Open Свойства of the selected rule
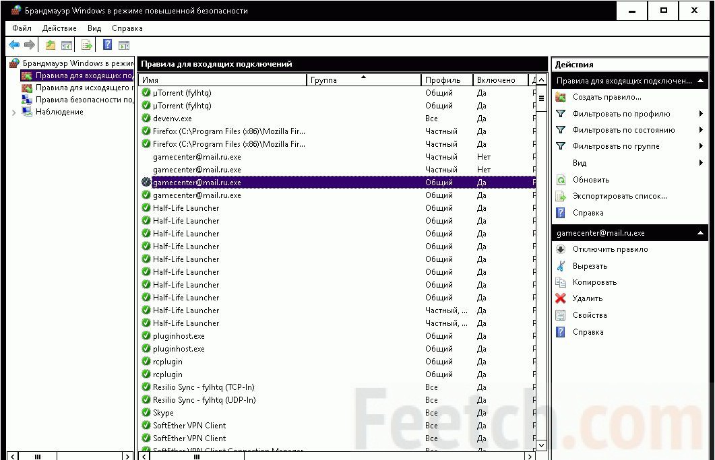Image resolution: width=715 pixels, height=460 pixels. point(590,315)
